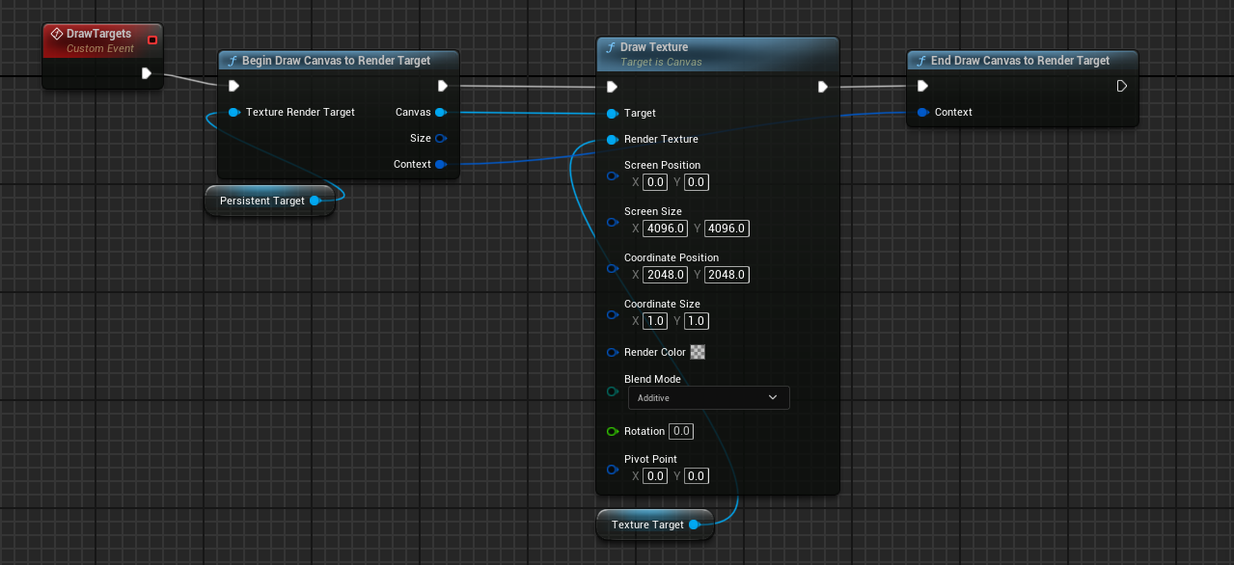Click the Texture Target variable output pin
This screenshot has width=1234, height=565.
coord(694,525)
